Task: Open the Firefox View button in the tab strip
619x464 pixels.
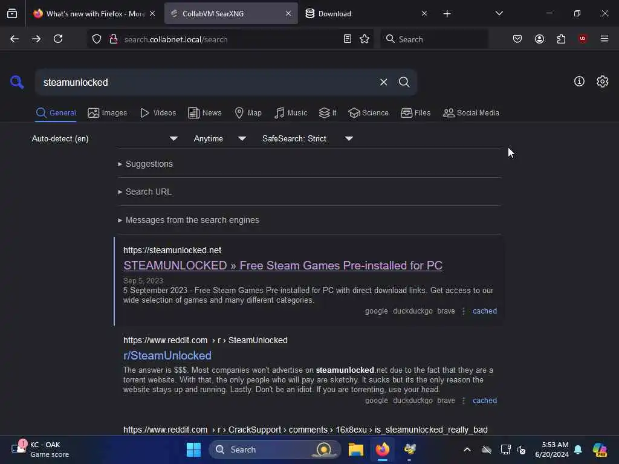Action: (x=12, y=13)
